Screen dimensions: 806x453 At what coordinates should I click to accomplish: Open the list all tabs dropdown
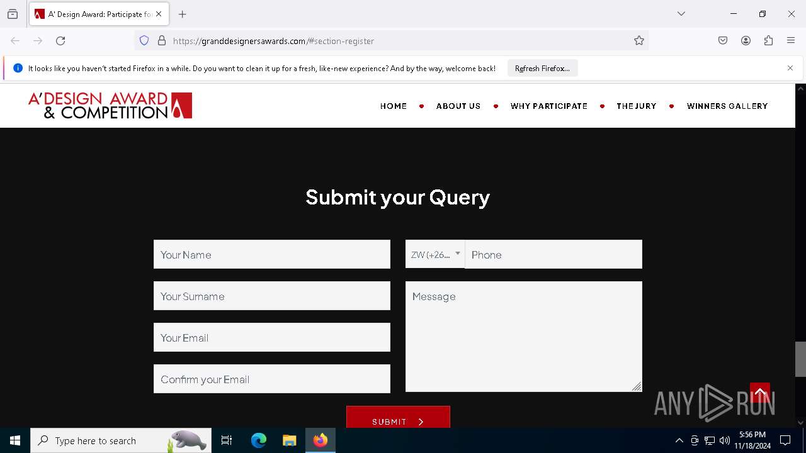(681, 14)
